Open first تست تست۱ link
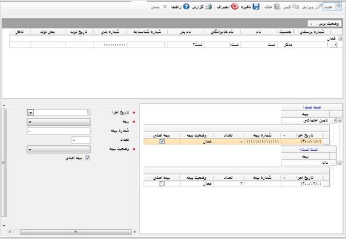Screen dimensions: 346x239 click(x=312, y=107)
